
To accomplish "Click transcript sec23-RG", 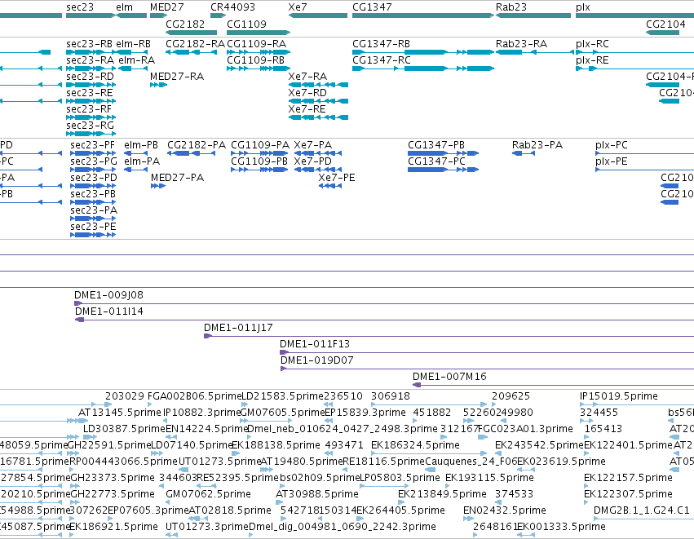I will (x=91, y=134).
